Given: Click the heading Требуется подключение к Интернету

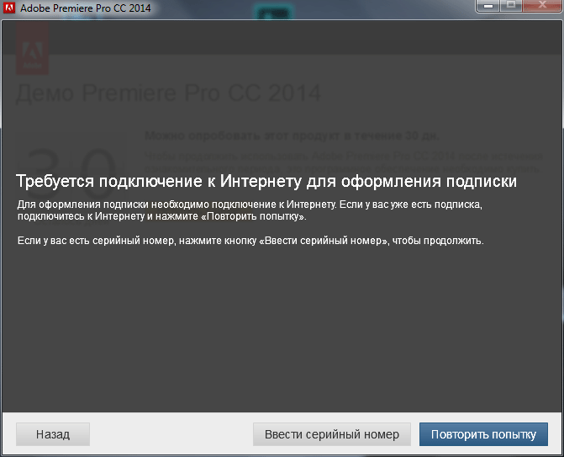Looking at the screenshot, I should click(266, 181).
